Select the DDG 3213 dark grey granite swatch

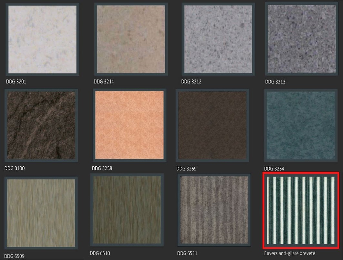point(302,39)
